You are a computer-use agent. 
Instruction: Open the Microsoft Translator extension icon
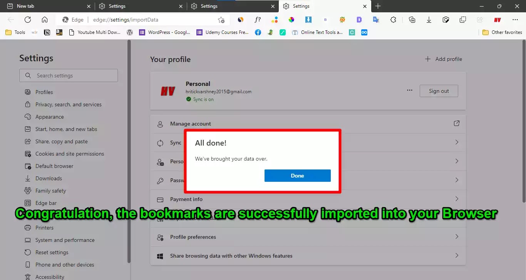pos(376,20)
